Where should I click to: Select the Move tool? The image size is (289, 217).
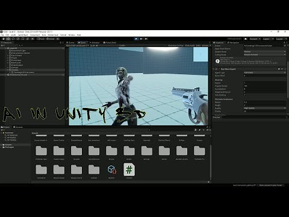point(8,39)
